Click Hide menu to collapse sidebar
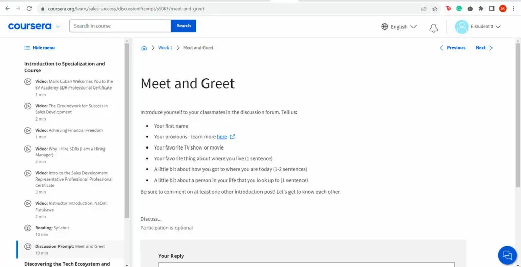The width and height of the screenshot is (521, 267). click(x=40, y=48)
